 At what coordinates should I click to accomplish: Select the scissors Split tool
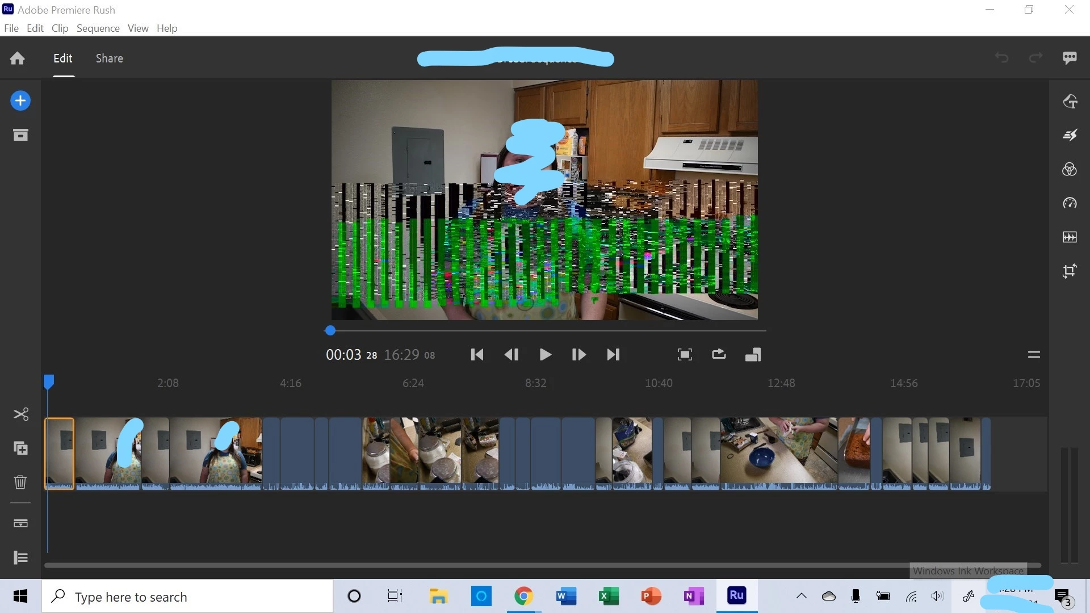pos(20,414)
